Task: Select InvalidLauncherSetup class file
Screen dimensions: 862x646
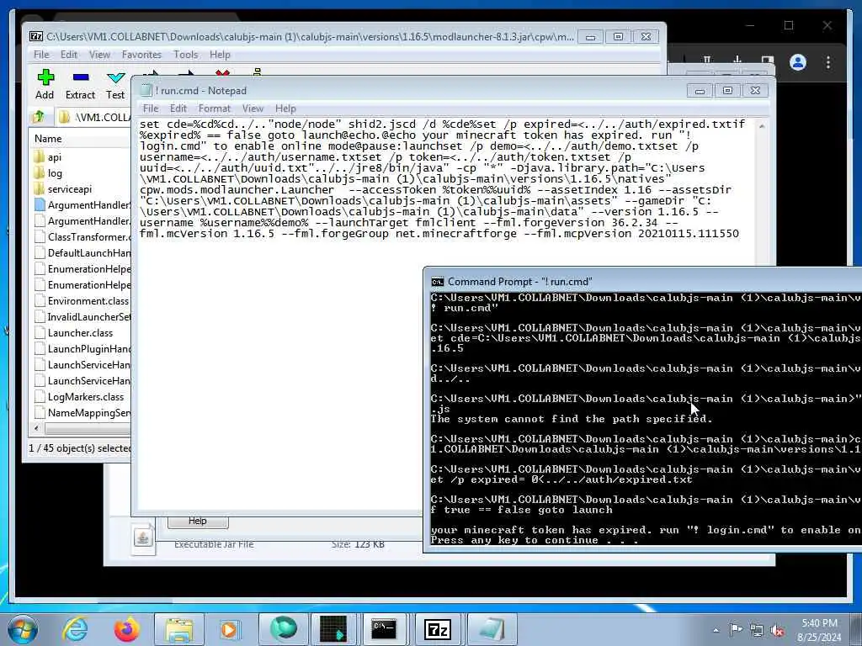Action: point(82,317)
